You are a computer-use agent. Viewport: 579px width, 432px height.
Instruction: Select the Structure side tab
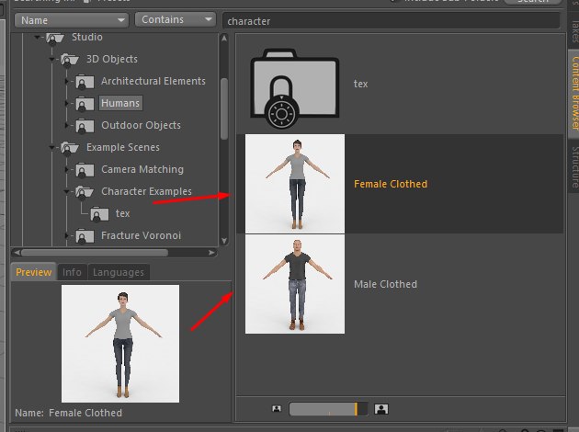(574, 167)
